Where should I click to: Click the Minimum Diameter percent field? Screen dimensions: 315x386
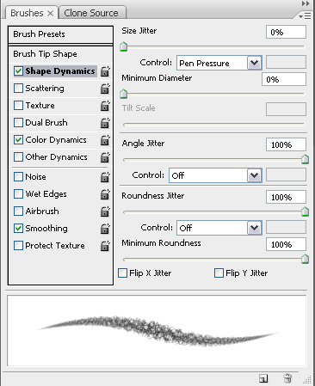284,79
